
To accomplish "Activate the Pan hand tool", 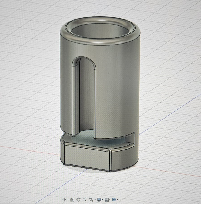I will point(78,199).
